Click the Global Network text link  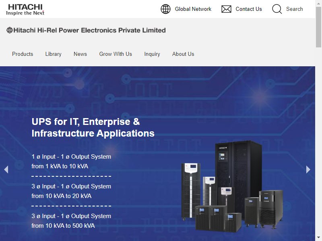tap(193, 9)
